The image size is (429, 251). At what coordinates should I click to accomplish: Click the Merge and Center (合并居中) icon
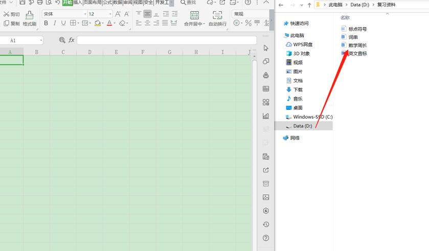point(193,19)
